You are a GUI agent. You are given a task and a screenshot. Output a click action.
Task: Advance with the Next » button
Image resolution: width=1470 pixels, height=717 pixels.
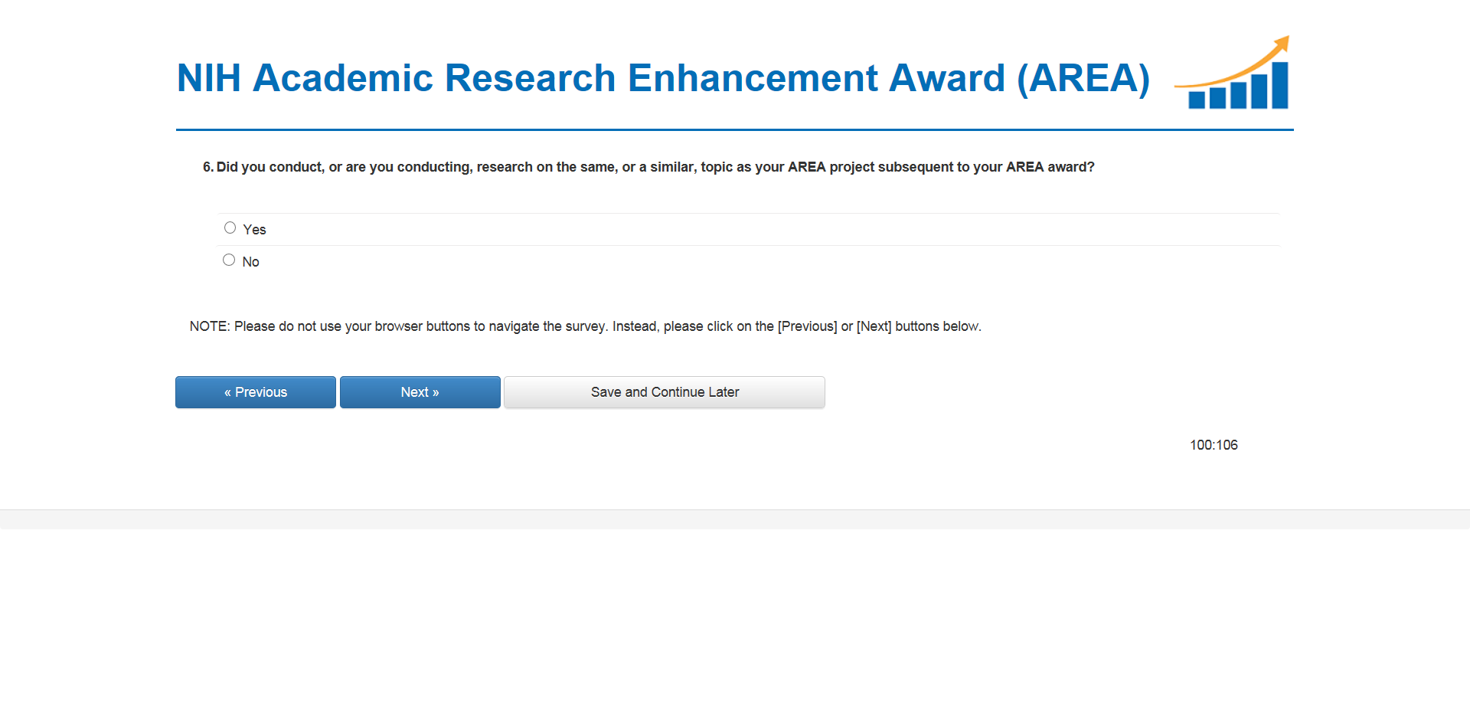click(x=420, y=392)
